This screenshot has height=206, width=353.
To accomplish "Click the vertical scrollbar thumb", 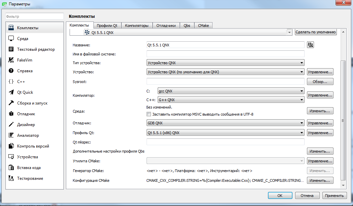I will [343, 120].
